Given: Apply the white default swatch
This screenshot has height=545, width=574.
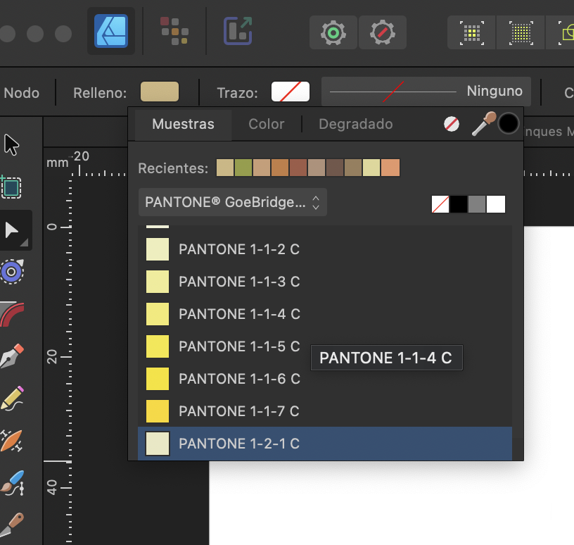Looking at the screenshot, I should tap(496, 204).
